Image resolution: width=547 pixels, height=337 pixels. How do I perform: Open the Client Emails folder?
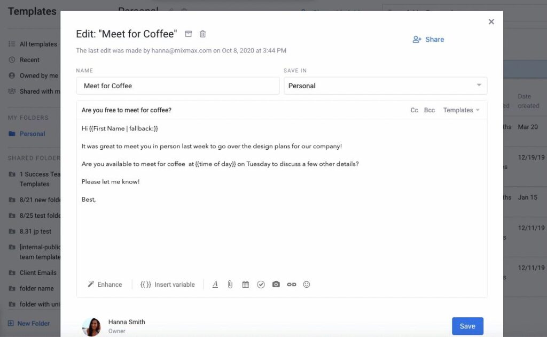34,273
